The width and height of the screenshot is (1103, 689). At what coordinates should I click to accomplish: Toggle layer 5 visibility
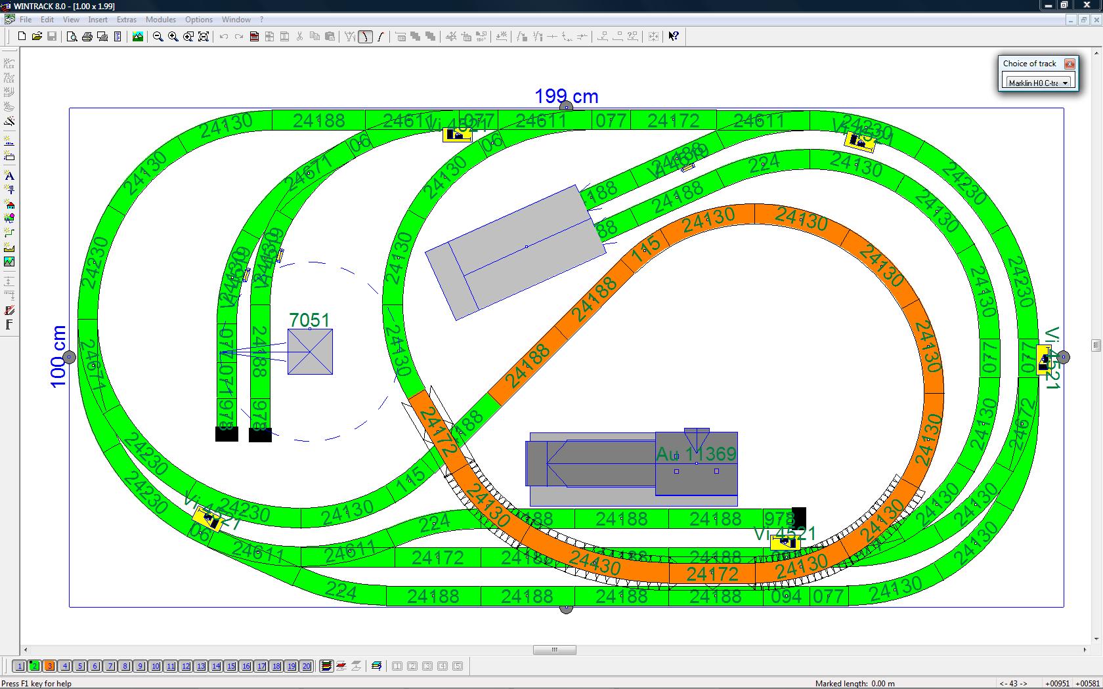click(80, 666)
